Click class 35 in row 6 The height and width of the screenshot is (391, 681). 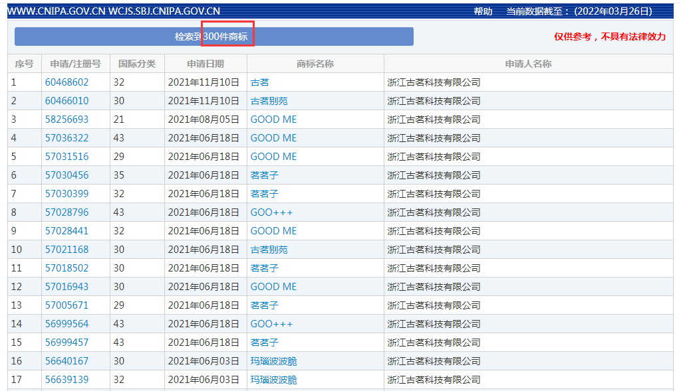pyautogui.click(x=119, y=175)
